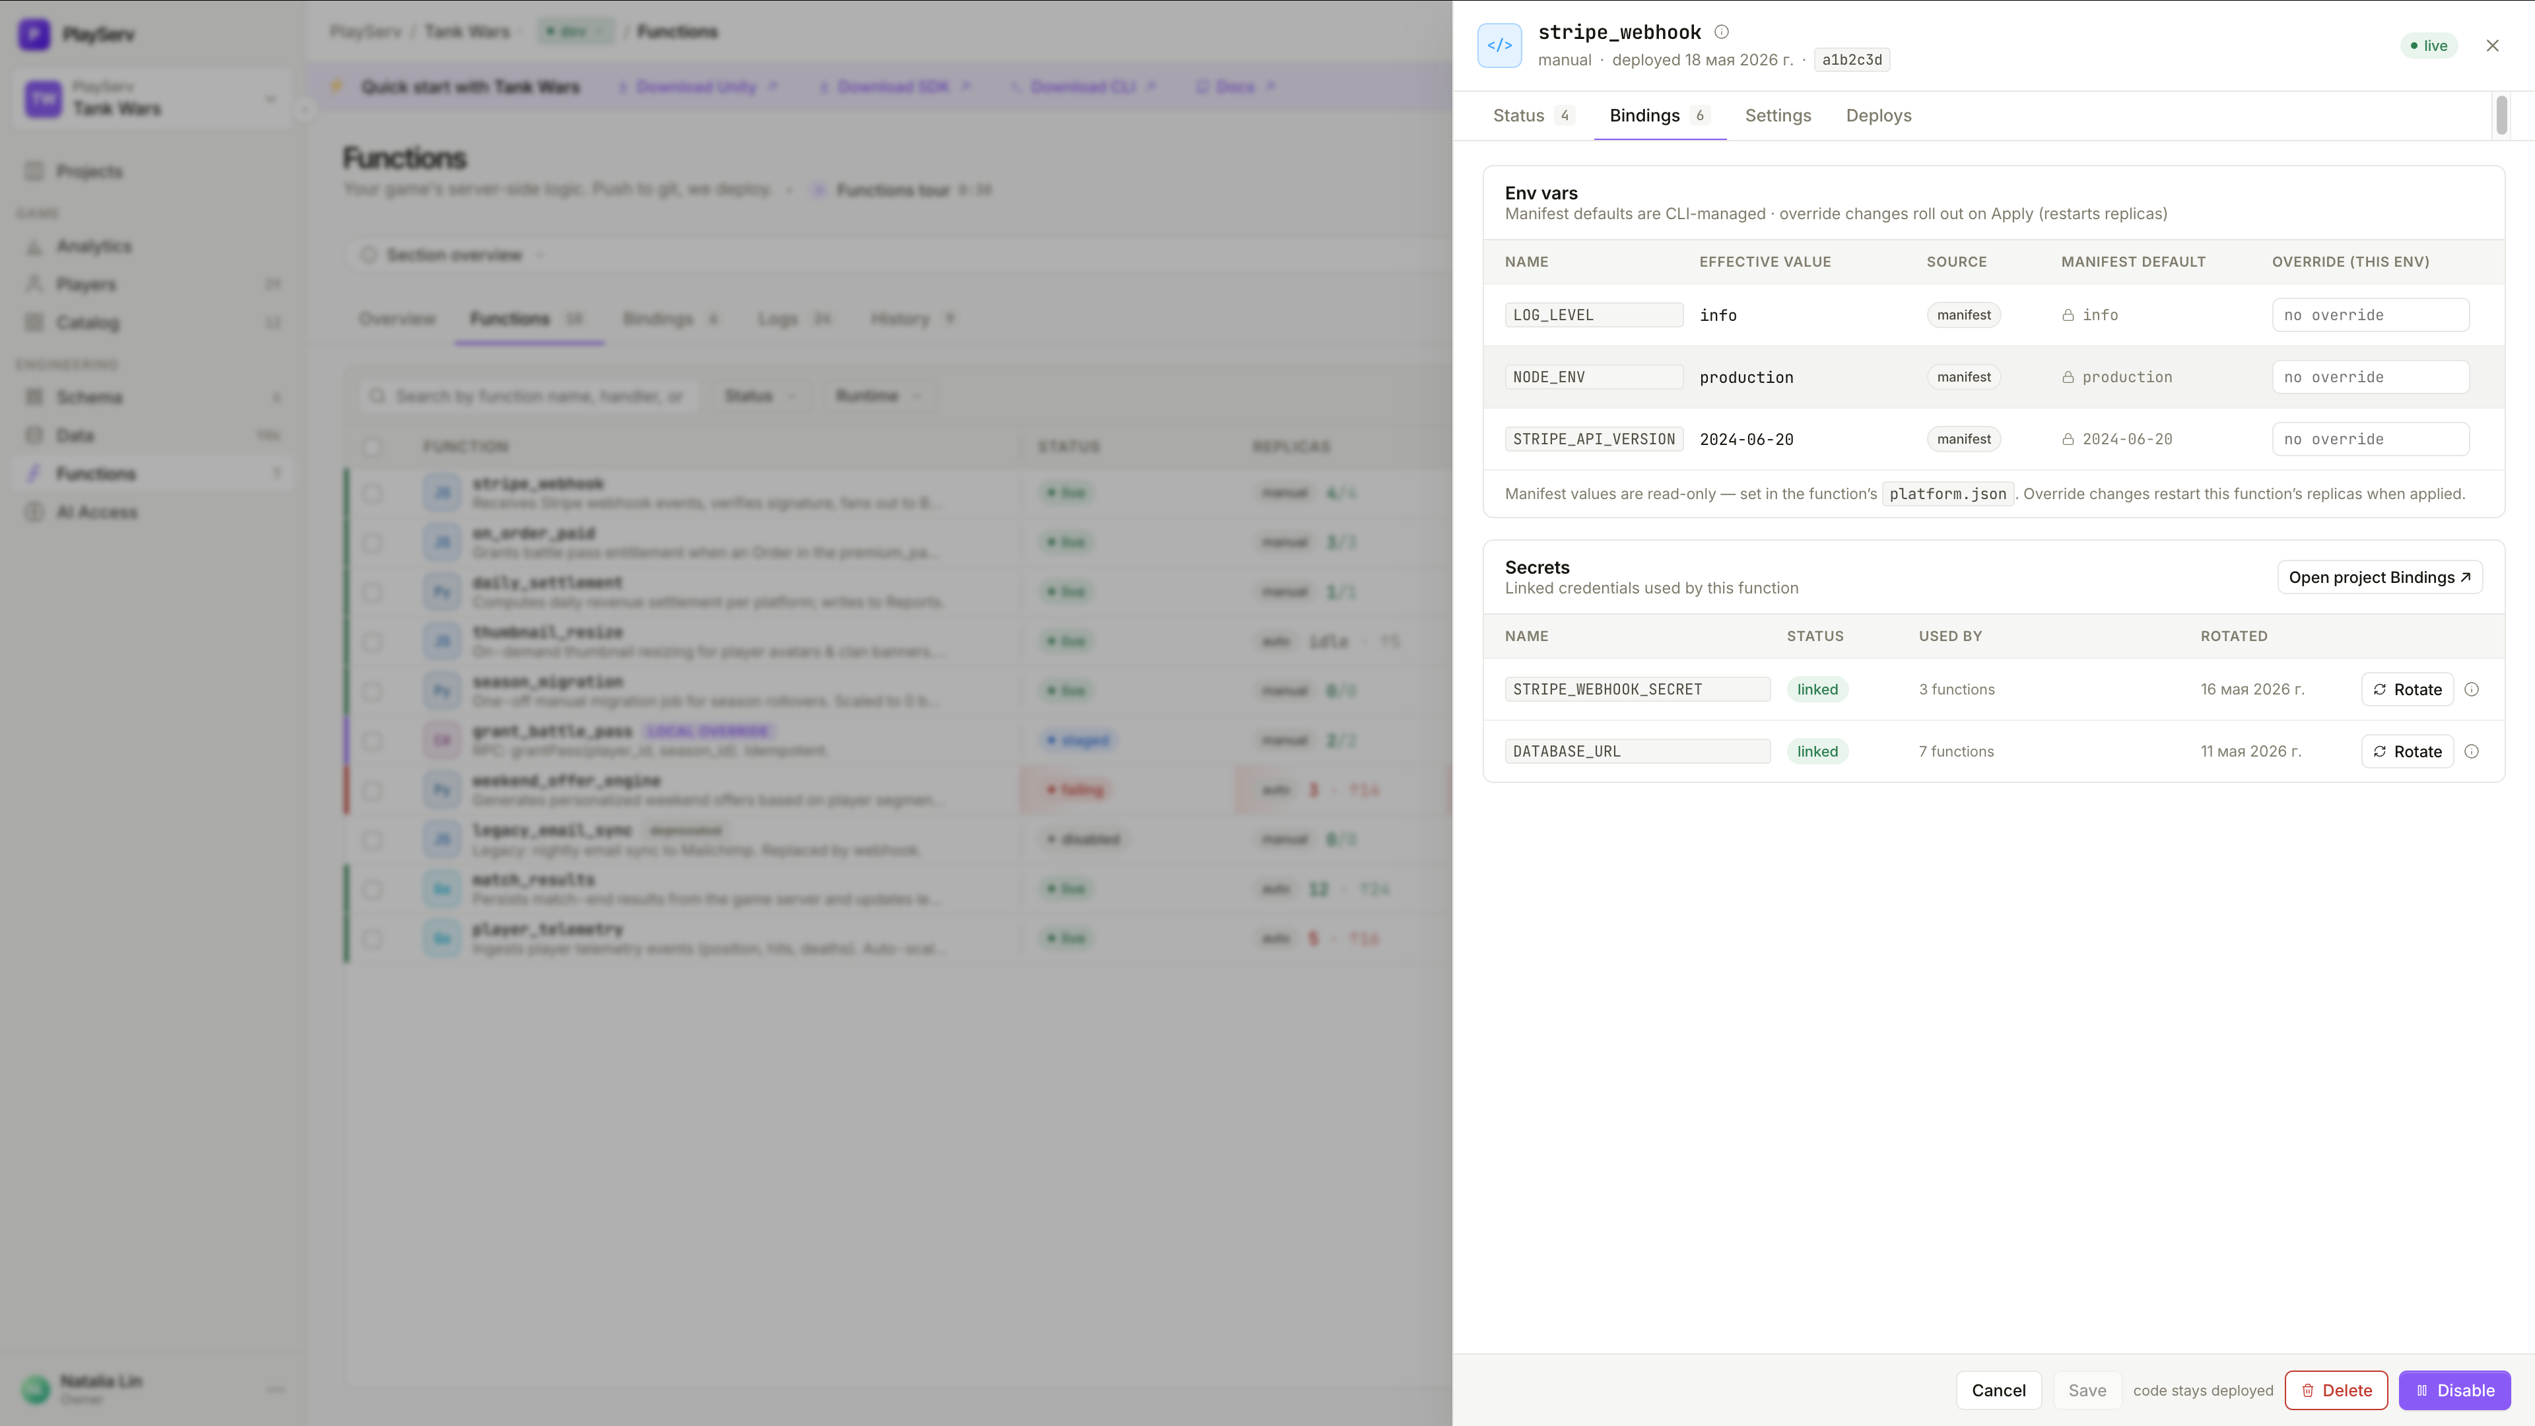Open project Bindings link
The image size is (2535, 1426).
point(2379,578)
